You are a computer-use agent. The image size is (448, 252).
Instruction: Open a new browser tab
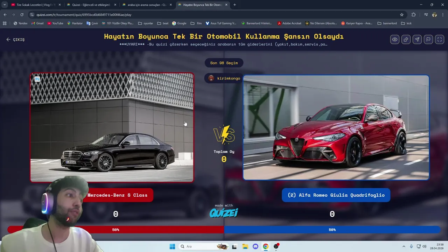click(234, 5)
